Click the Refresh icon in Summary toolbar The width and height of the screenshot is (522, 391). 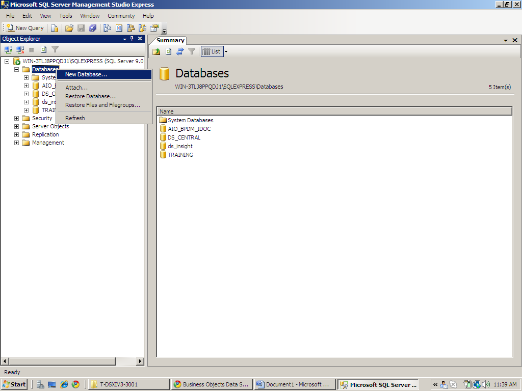pos(168,51)
